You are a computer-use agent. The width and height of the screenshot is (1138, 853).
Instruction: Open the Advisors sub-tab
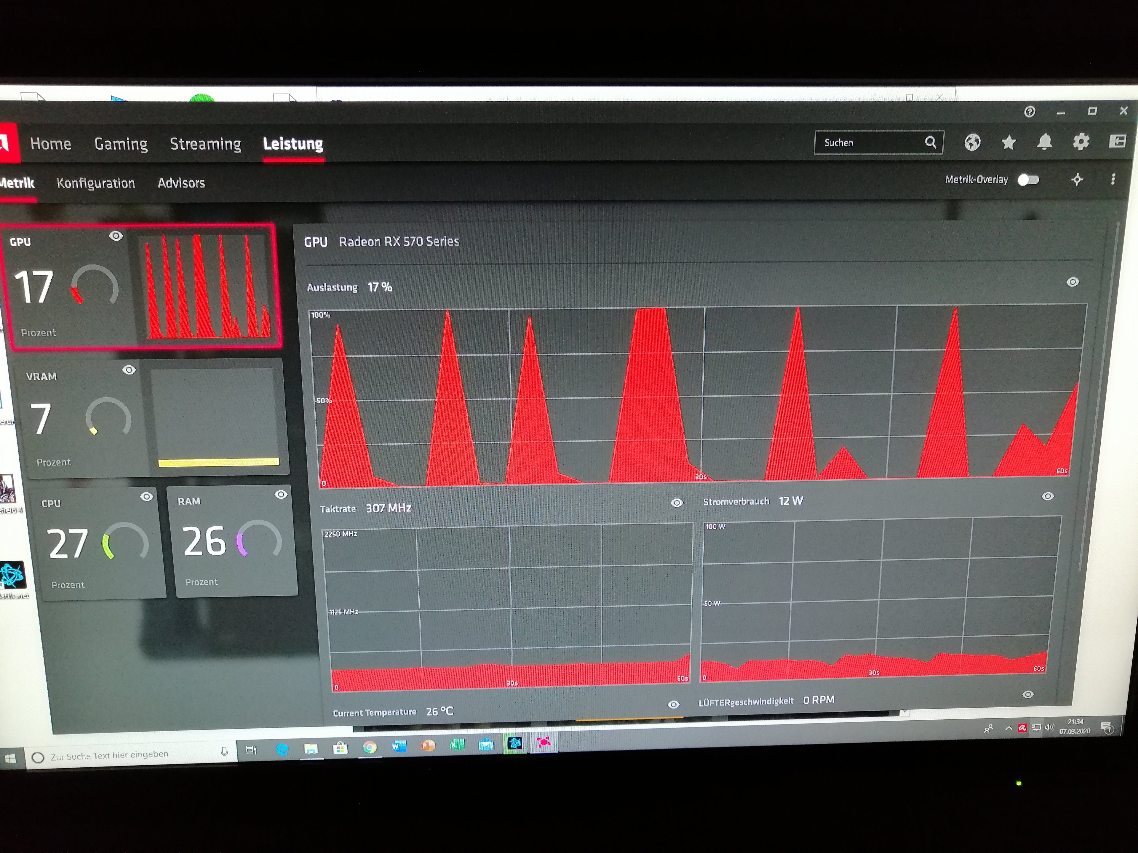pos(181,183)
